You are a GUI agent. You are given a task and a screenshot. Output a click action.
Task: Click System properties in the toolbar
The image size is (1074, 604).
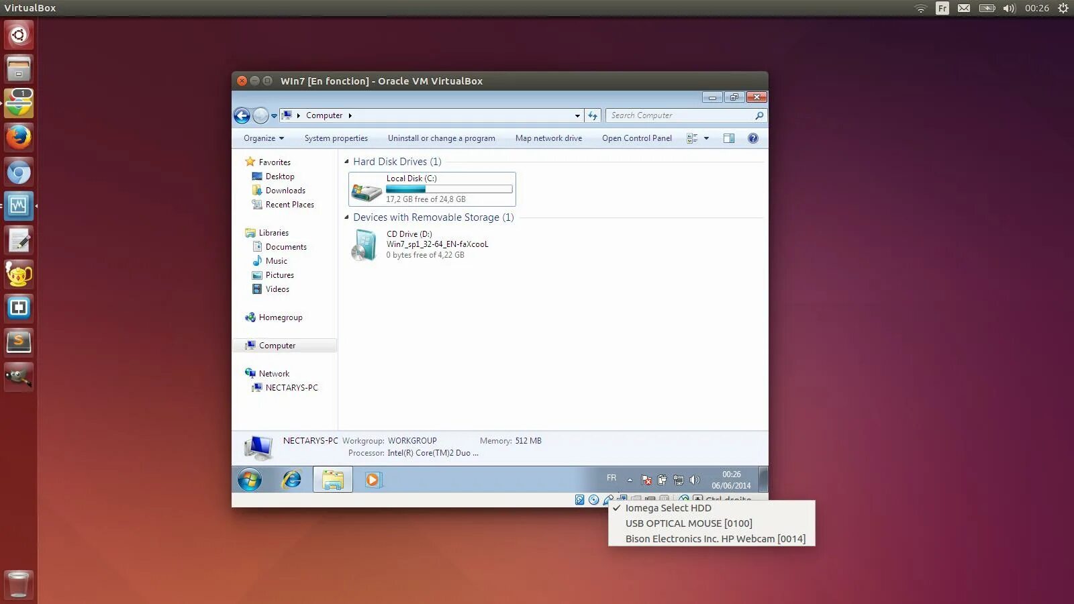pos(336,138)
